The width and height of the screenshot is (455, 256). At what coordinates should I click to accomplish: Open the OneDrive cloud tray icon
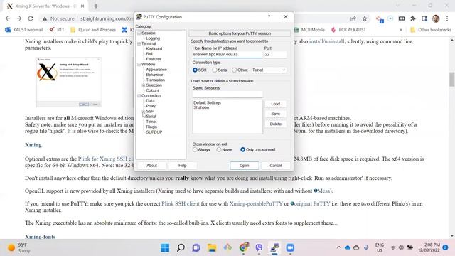click(x=348, y=247)
